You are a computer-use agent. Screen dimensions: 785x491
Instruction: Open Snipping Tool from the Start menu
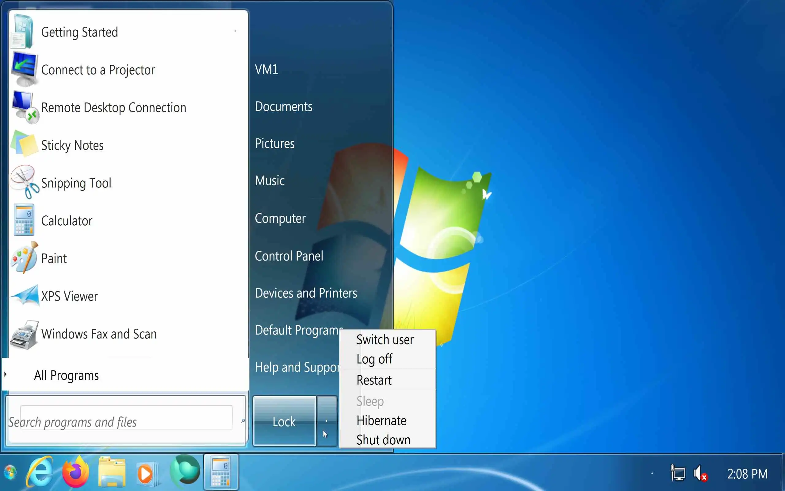(76, 183)
